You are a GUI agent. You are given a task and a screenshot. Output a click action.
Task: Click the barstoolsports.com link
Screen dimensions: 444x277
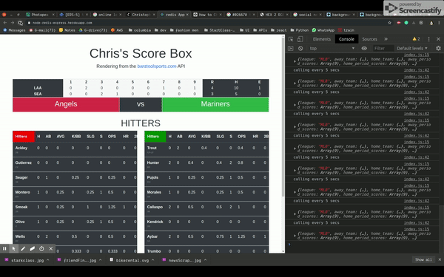point(157,66)
